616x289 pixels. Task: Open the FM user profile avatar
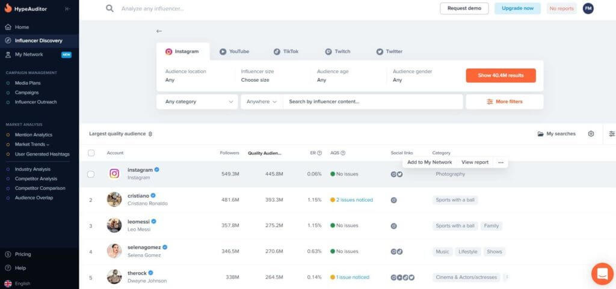(x=588, y=8)
